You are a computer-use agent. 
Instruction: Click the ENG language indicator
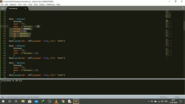click(166, 101)
